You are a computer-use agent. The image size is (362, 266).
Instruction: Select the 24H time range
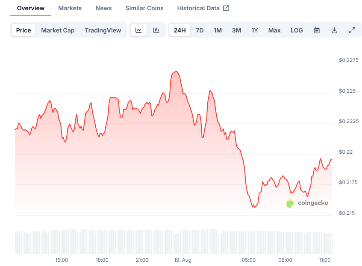click(x=180, y=30)
